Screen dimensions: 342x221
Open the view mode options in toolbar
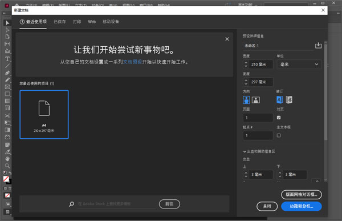(x=7, y=204)
